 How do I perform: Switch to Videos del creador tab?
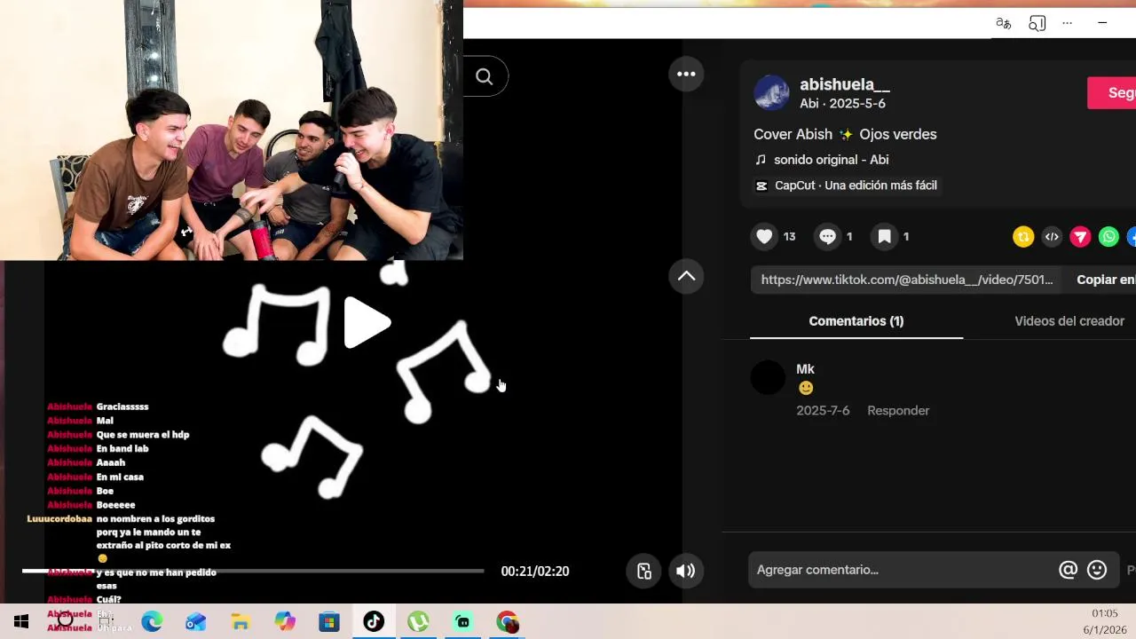point(1069,321)
